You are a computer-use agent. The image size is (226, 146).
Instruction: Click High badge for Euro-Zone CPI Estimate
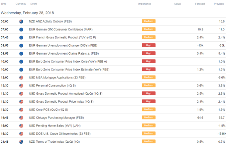[x=149, y=69]
